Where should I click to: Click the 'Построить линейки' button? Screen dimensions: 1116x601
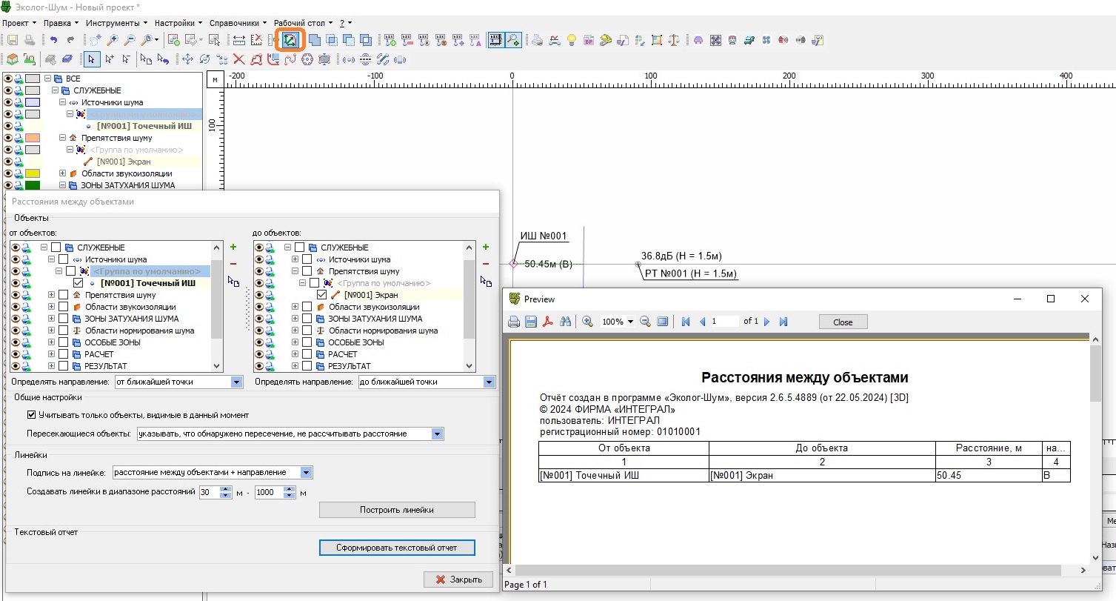tap(396, 510)
